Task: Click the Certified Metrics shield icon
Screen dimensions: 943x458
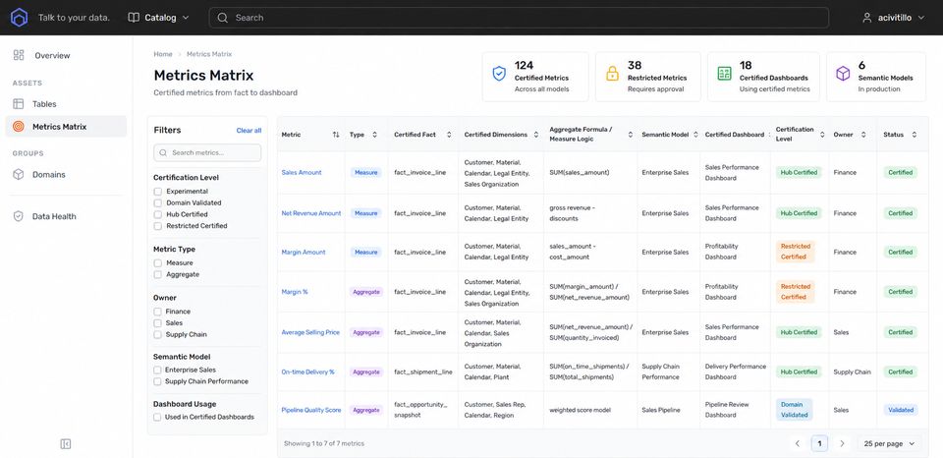Action: (x=499, y=74)
